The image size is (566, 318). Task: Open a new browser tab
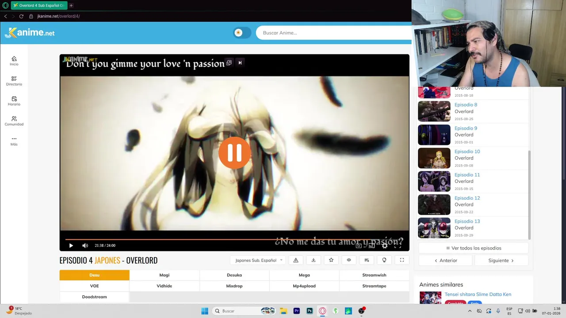click(x=71, y=5)
